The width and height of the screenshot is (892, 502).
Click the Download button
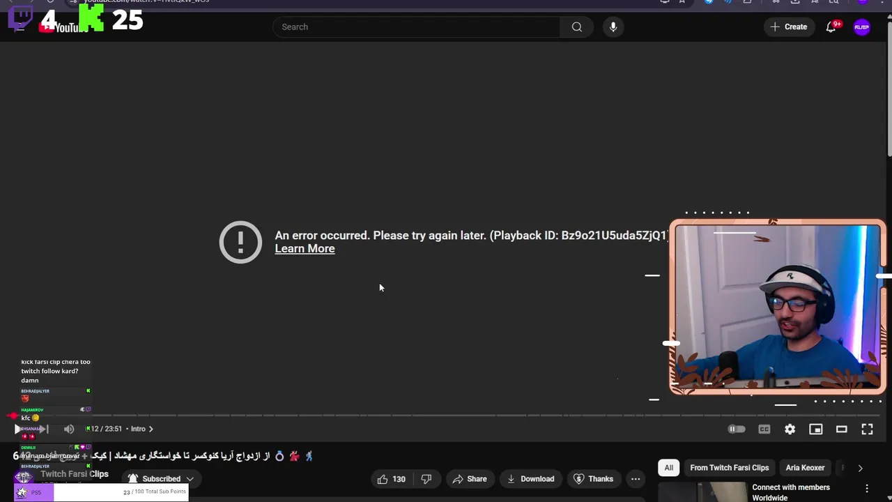(x=531, y=479)
